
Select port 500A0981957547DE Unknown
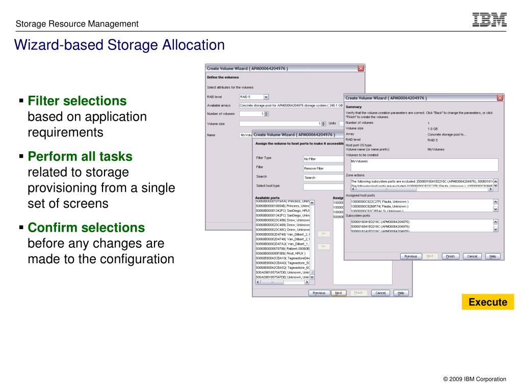pyautogui.click(x=282, y=277)
